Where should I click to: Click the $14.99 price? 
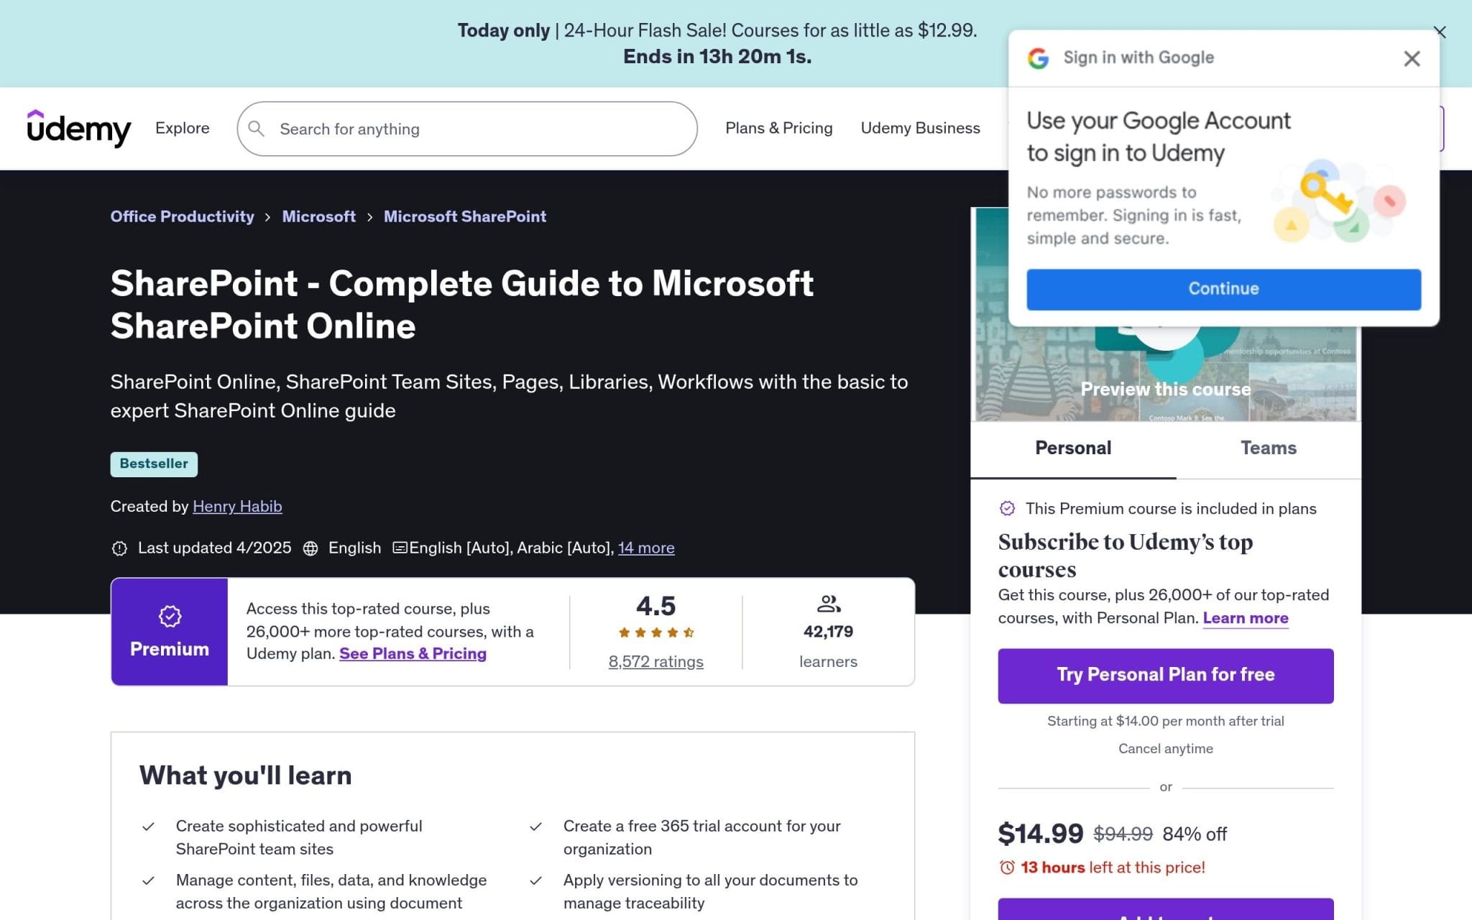(1040, 834)
